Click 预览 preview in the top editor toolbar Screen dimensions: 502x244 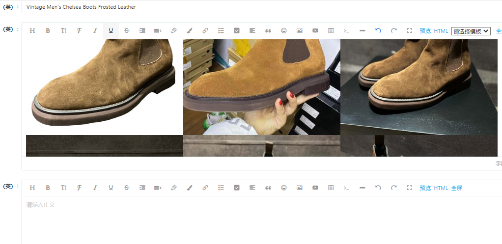pyautogui.click(x=425, y=31)
